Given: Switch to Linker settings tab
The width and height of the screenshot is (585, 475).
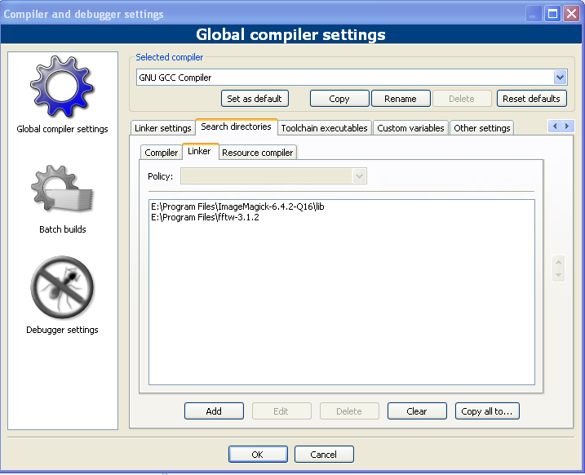Looking at the screenshot, I should (162, 128).
